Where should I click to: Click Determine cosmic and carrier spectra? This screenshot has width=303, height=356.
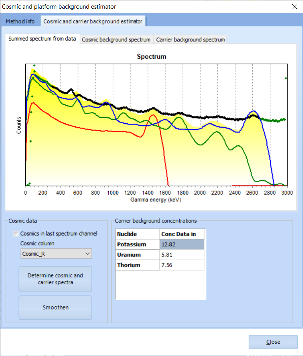coord(55,279)
